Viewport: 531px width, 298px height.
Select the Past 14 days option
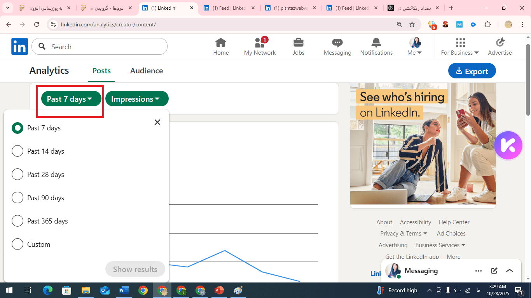17,151
